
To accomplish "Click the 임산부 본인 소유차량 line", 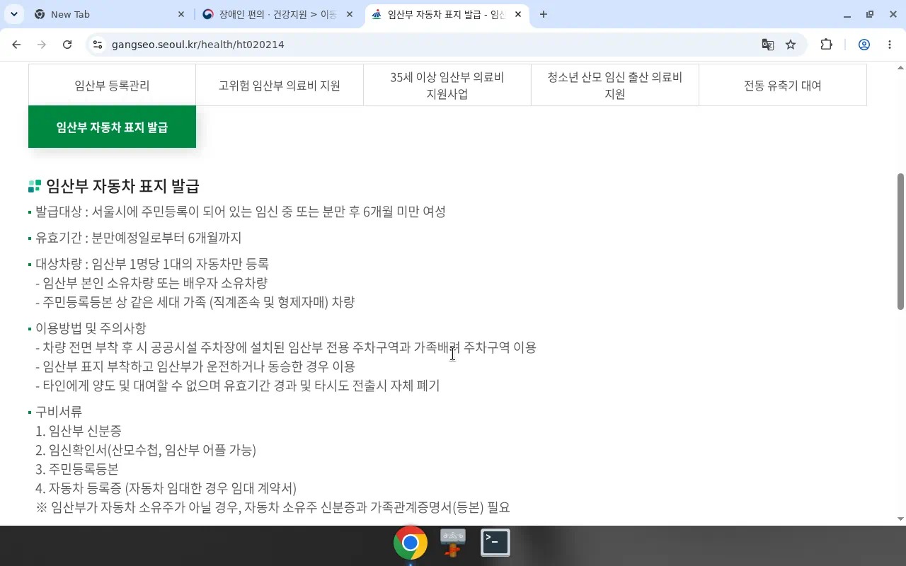I will [151, 283].
